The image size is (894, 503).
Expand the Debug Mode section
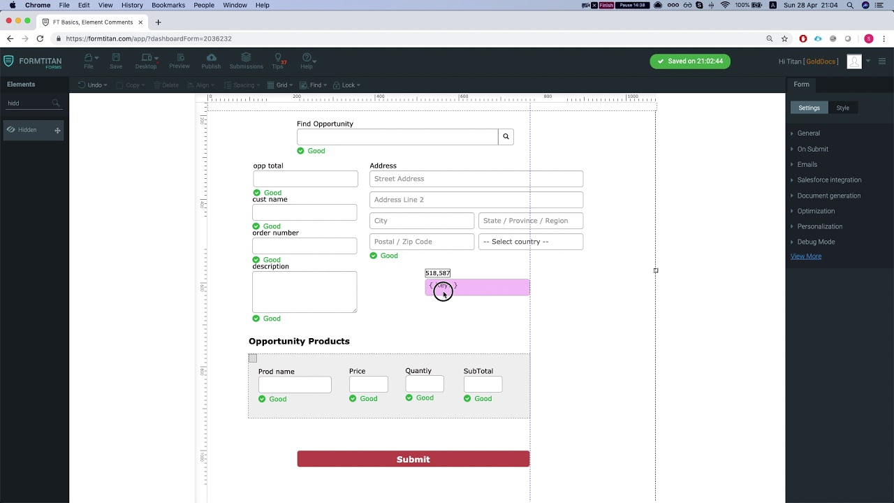coord(816,242)
